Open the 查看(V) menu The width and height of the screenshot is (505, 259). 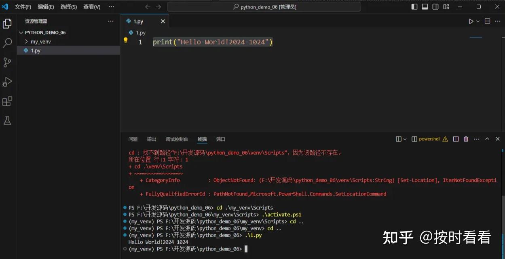click(92, 6)
